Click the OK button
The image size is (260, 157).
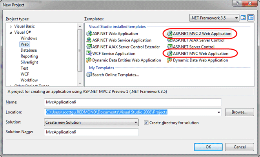208,147
